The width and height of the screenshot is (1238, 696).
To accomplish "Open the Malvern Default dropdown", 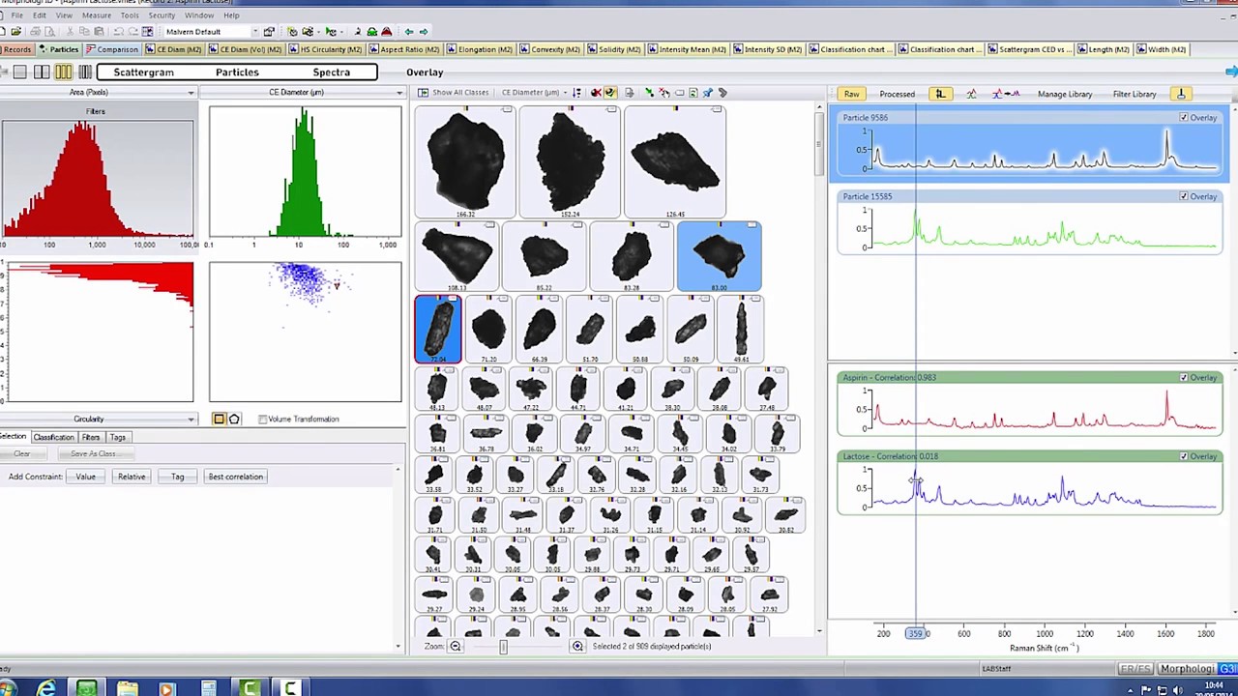I will pyautogui.click(x=254, y=32).
